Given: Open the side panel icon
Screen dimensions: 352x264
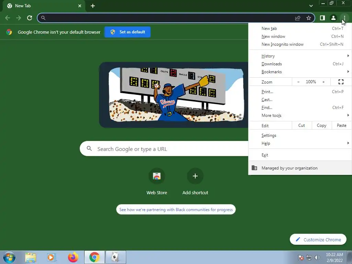Looking at the screenshot, I should [x=322, y=18].
